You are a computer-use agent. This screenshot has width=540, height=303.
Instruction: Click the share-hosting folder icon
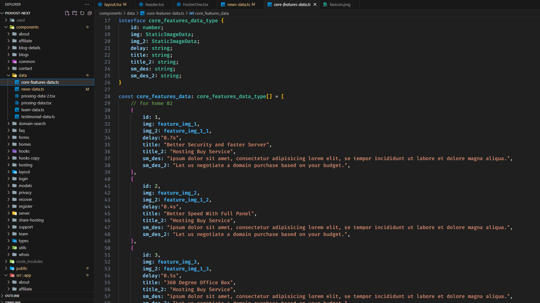[14, 220]
